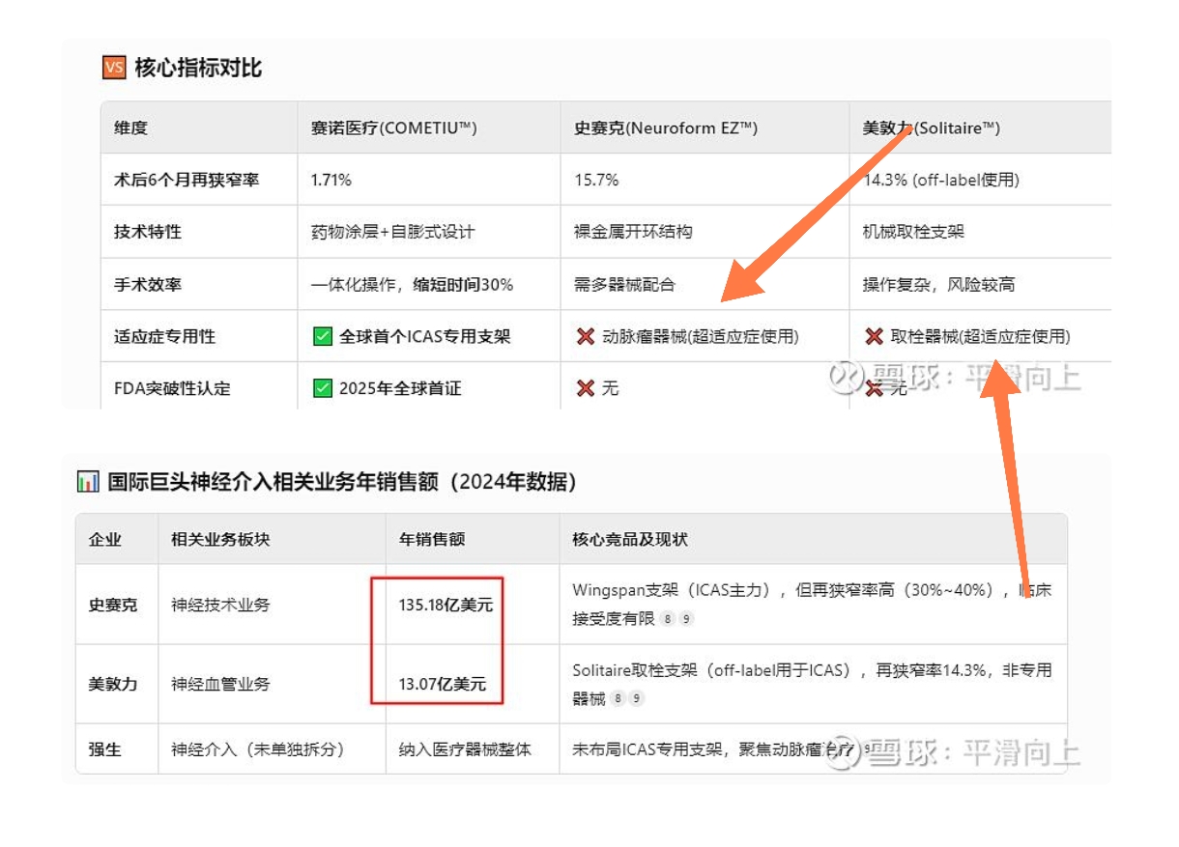Select the 国际巨头神经介入相关业务年销售额 heading
Image resolution: width=1179 pixels, height=847 pixels.
point(342,481)
